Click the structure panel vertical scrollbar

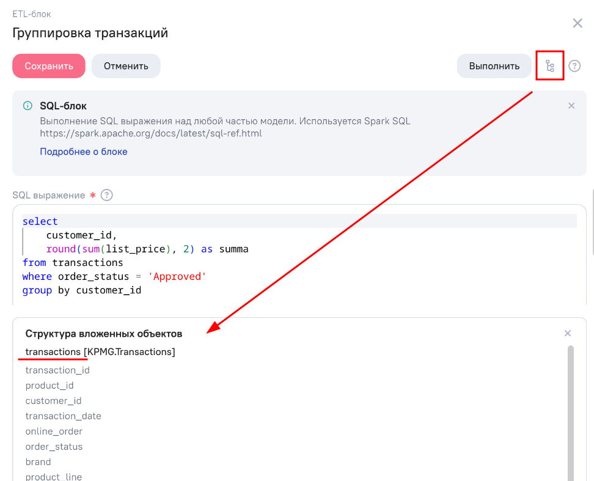point(571,413)
